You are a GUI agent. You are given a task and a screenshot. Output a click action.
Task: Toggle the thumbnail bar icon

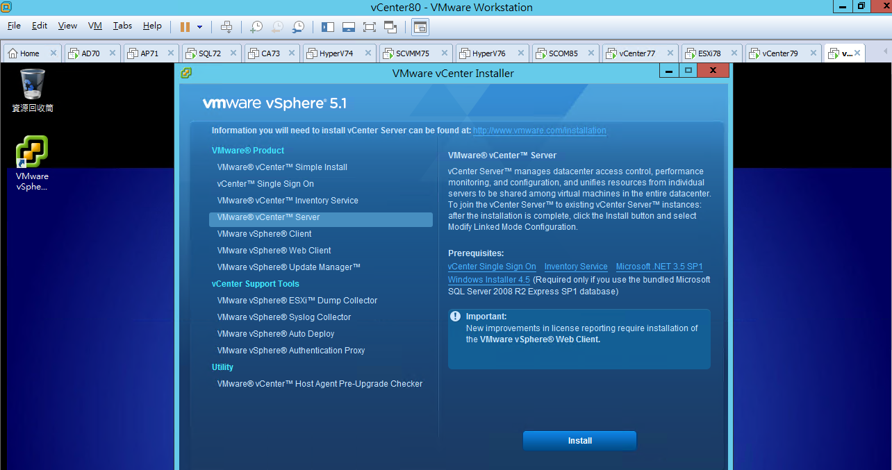point(349,27)
